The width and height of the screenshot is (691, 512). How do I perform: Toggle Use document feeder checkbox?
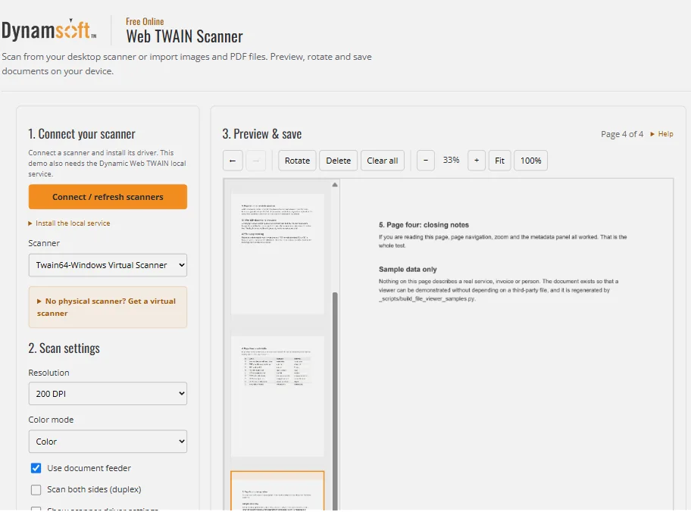[x=36, y=468]
